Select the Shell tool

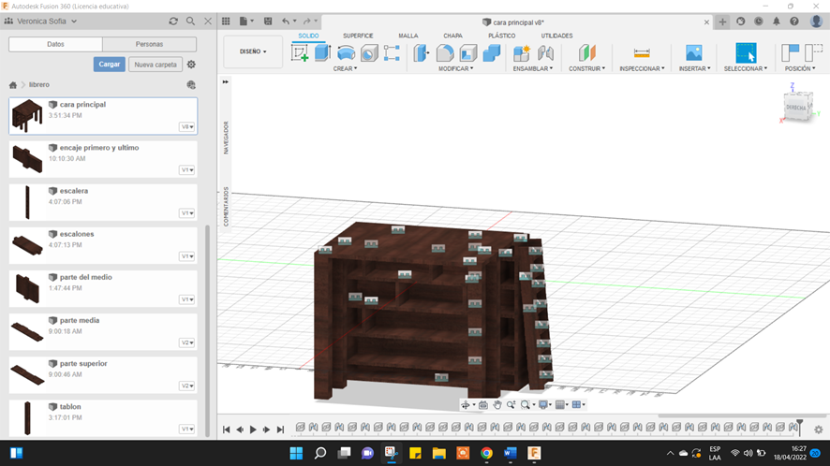click(x=468, y=53)
